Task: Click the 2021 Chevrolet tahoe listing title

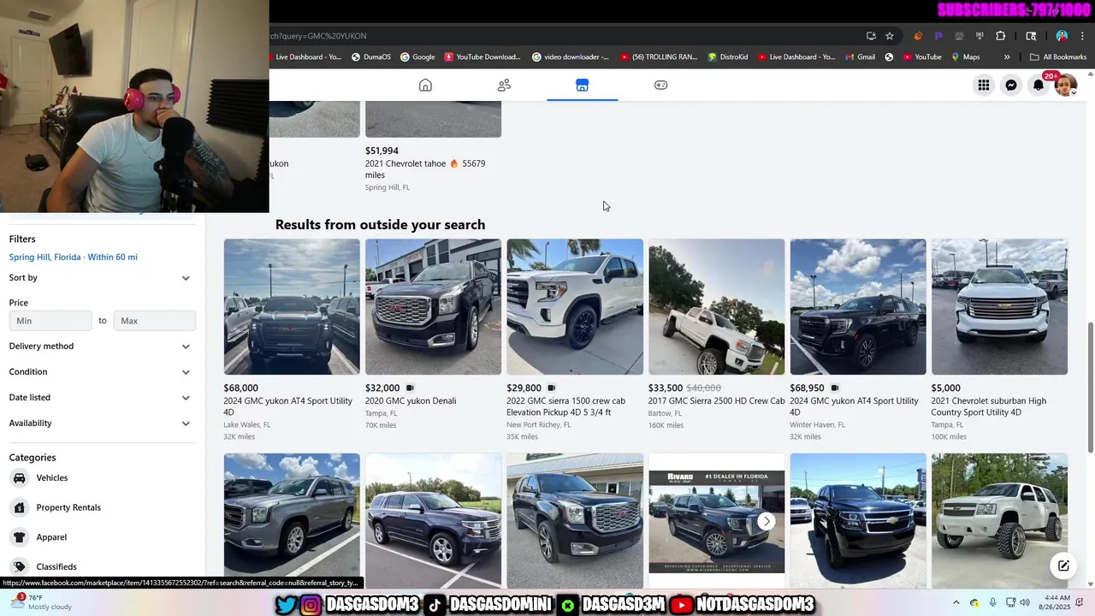Action: (x=425, y=169)
